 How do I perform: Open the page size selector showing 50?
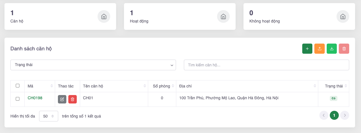coord(48,116)
